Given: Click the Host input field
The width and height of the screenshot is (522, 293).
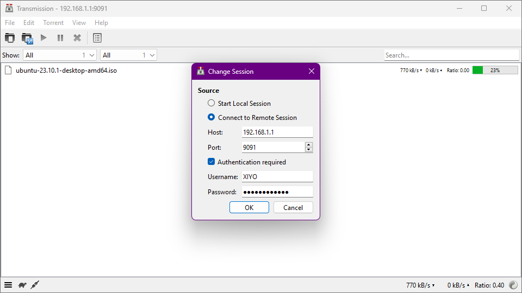Looking at the screenshot, I should [x=277, y=132].
